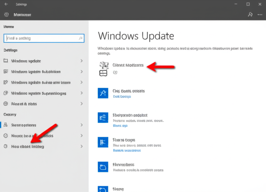Click the 'Stiehxreot rardoket' title
Screen dimensions: 266x192
click(x=130, y=115)
